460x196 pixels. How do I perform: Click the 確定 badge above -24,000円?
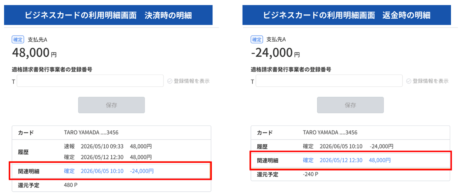tap(257, 39)
